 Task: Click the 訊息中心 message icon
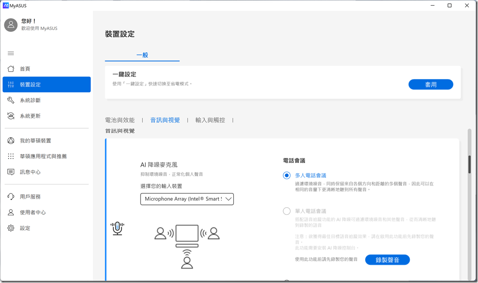click(11, 172)
